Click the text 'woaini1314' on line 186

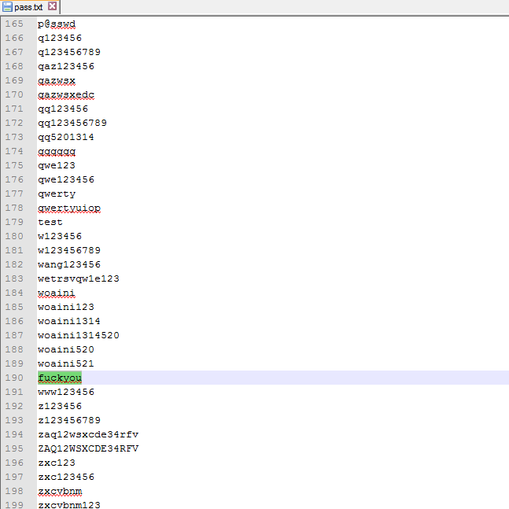tap(69, 322)
